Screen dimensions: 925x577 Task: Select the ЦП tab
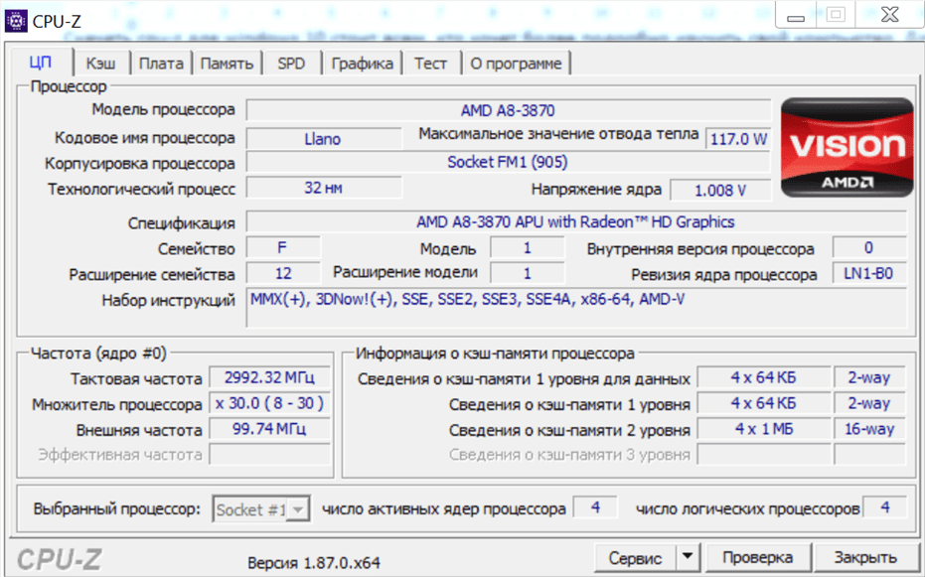click(41, 63)
